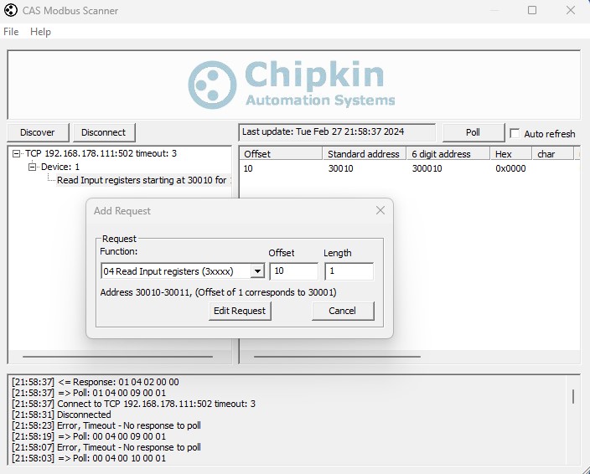Image resolution: width=590 pixels, height=474 pixels.
Task: Click the register table horizontal scrollbar
Action: tap(337, 357)
